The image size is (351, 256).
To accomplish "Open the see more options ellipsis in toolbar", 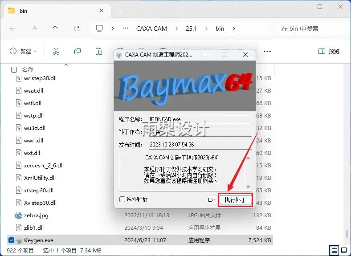I will click(267, 52).
